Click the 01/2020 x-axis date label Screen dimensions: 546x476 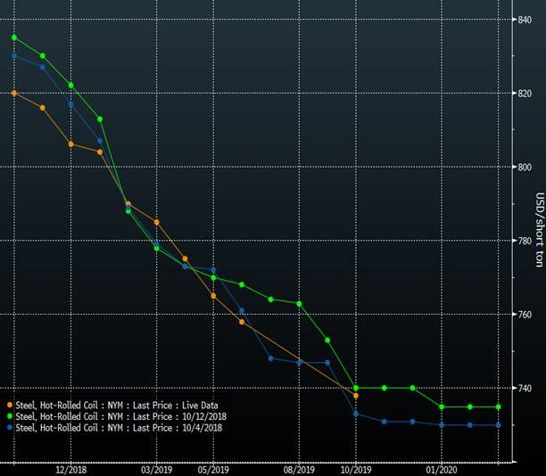pyautogui.click(x=441, y=469)
